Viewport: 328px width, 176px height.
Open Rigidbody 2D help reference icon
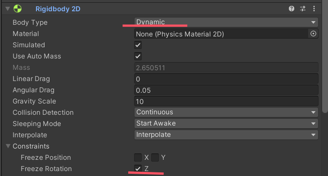pyautogui.click(x=292, y=9)
